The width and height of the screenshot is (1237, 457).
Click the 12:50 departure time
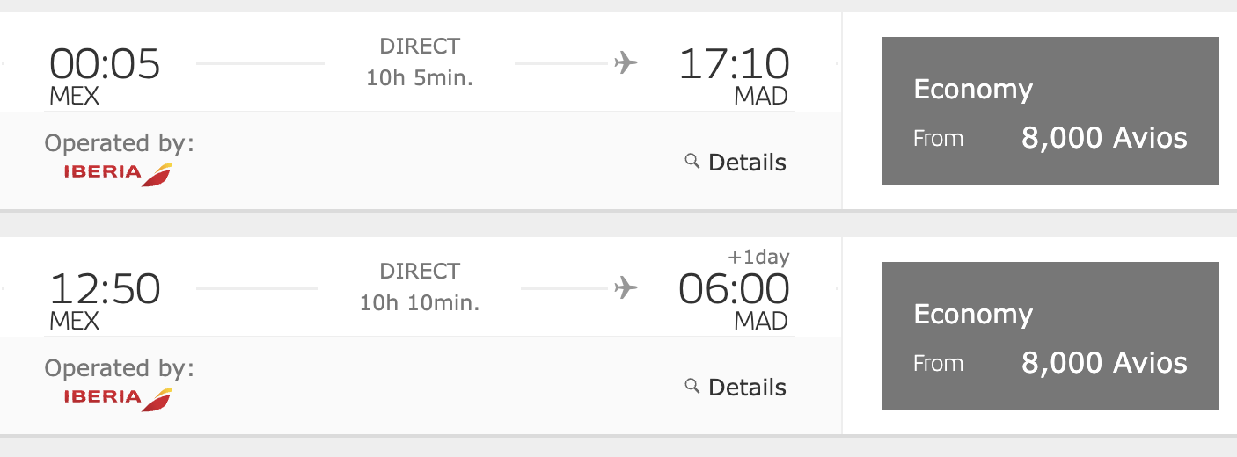[105, 289]
